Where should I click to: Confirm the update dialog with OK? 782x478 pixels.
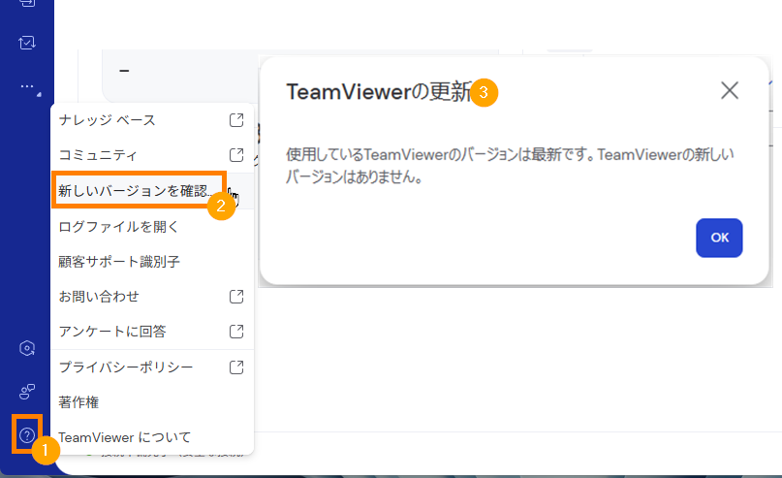click(719, 238)
